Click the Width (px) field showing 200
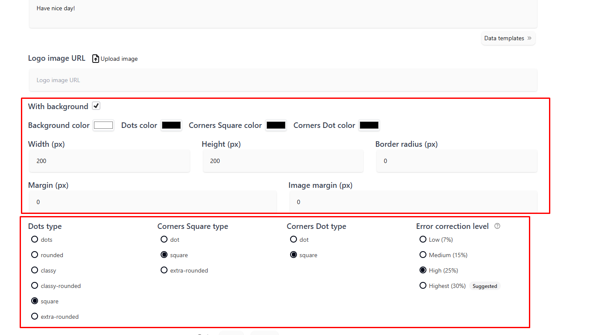This screenshot has height=335, width=599. pos(109,161)
